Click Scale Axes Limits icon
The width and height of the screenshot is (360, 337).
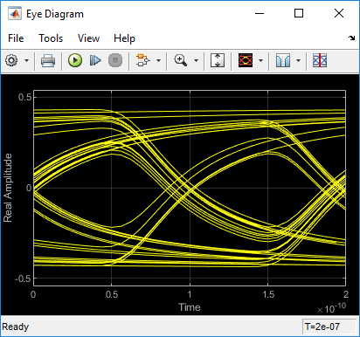coord(218,60)
